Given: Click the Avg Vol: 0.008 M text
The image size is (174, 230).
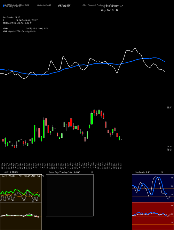Looking at the screenshot, I should (112, 6).
